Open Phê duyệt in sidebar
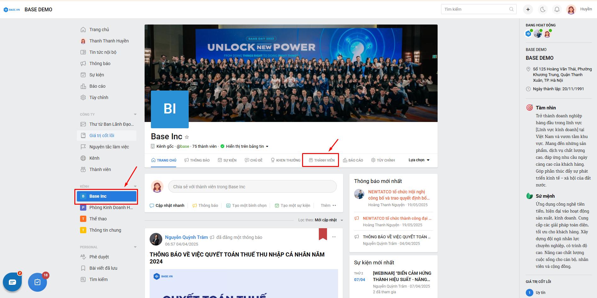The height and width of the screenshot is (298, 597). pos(99,257)
